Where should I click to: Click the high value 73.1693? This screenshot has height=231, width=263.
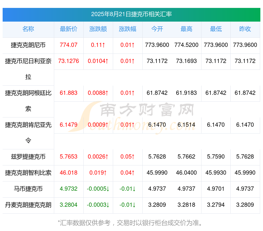click(x=186, y=61)
